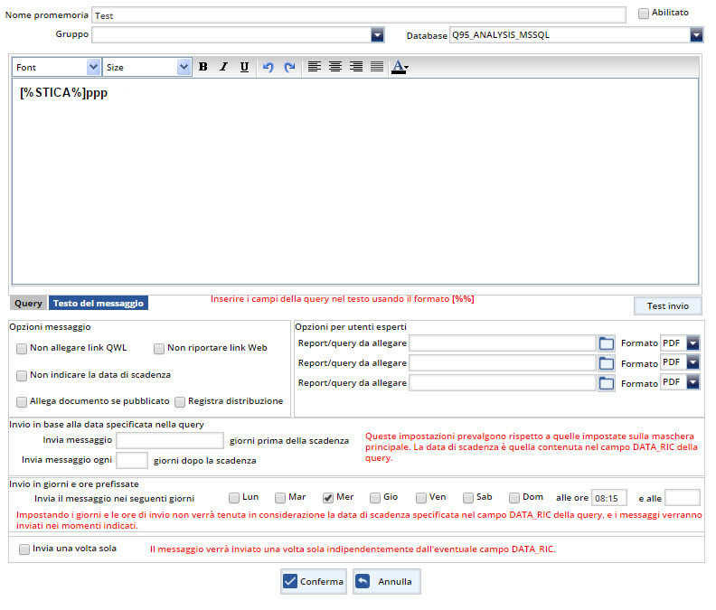
Task: Open the font color picker
Action: click(x=400, y=67)
